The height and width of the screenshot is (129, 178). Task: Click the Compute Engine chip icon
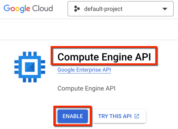click(x=30, y=67)
